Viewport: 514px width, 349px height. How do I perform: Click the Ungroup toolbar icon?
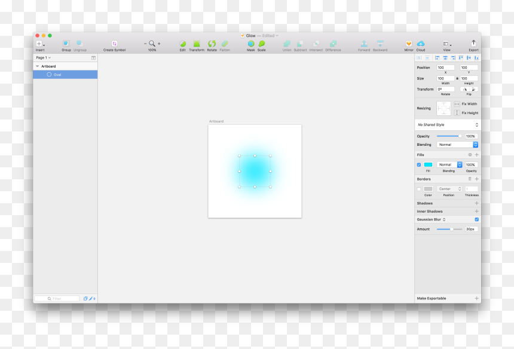point(79,44)
